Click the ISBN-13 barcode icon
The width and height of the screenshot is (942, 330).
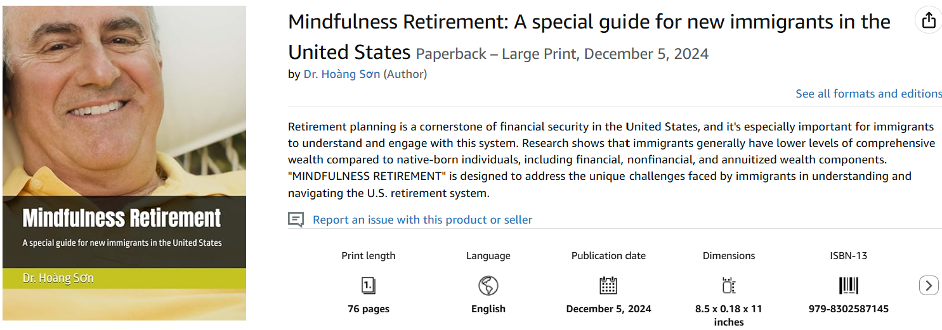coord(848,286)
